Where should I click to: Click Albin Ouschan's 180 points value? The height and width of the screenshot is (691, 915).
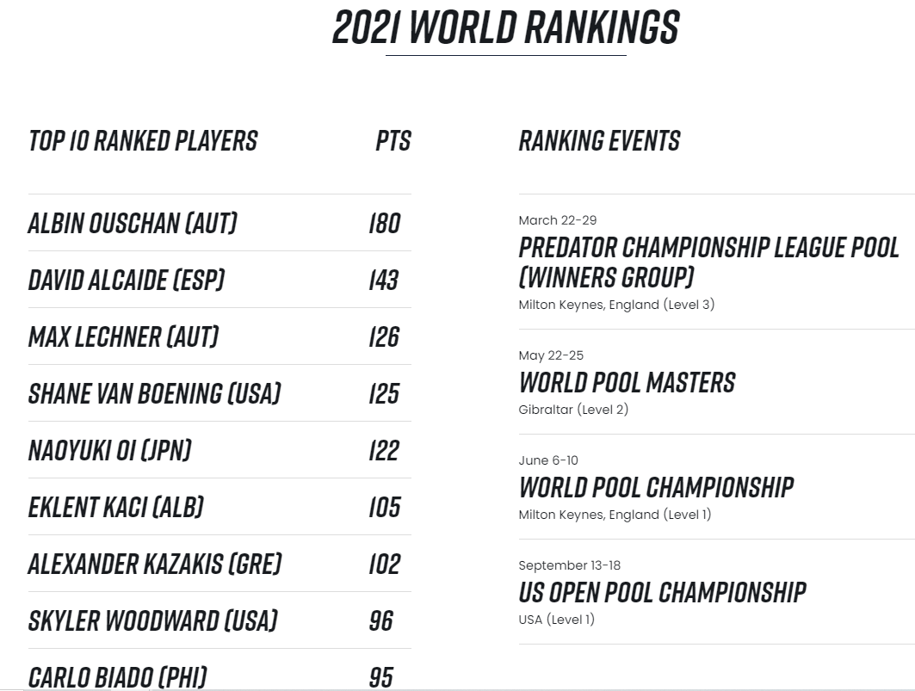(385, 223)
